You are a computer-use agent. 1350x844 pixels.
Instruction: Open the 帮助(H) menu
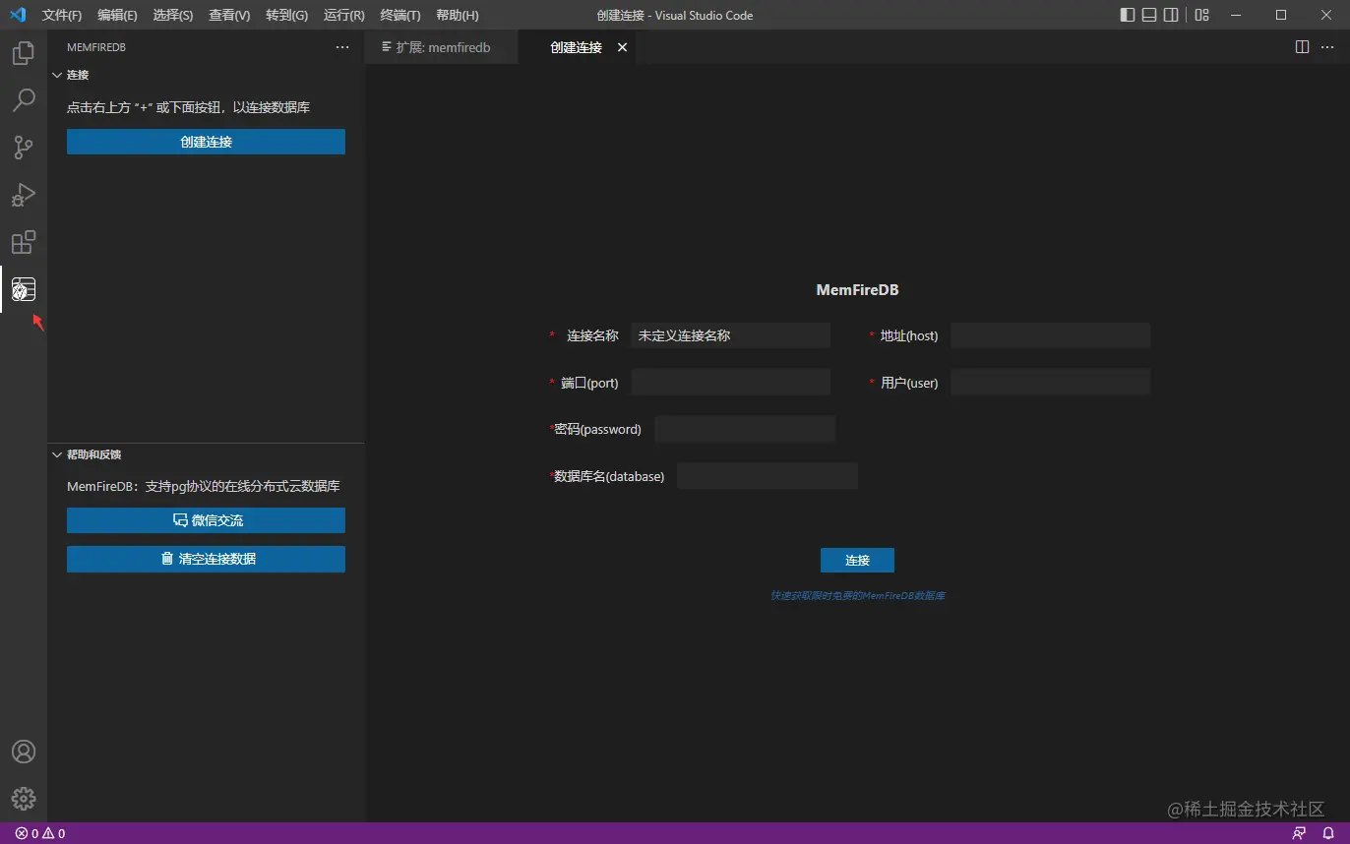[x=457, y=16]
